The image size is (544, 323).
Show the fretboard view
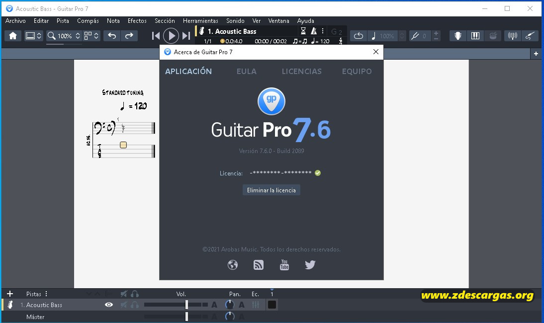click(x=458, y=36)
